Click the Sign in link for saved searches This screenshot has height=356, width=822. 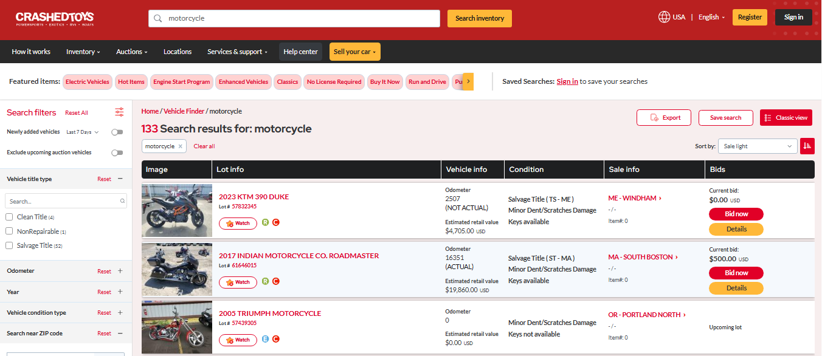[x=567, y=81]
